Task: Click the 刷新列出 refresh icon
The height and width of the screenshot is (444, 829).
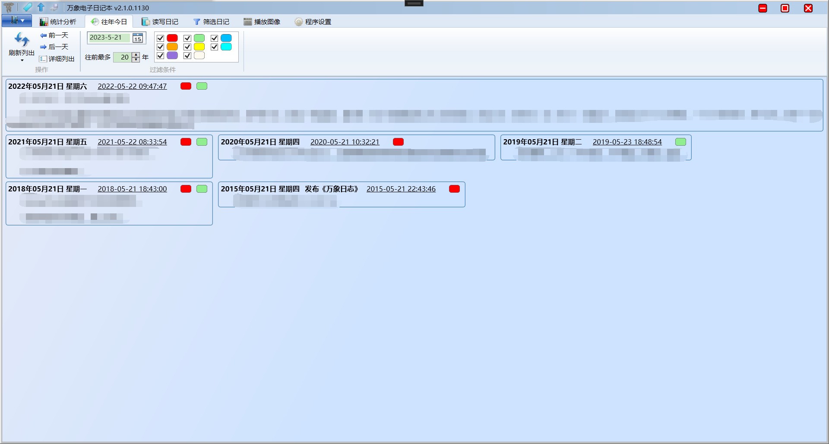Action: [22, 40]
